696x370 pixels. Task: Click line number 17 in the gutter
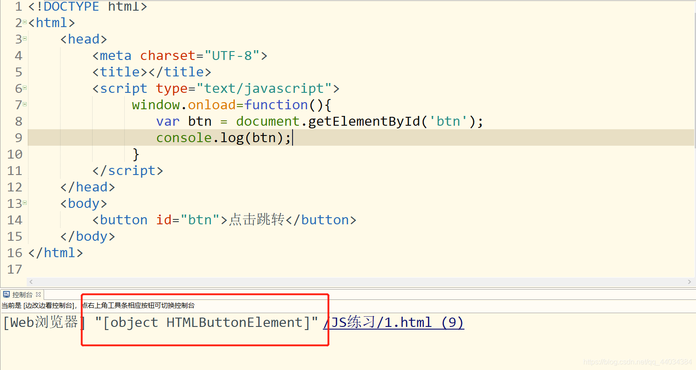coord(15,269)
